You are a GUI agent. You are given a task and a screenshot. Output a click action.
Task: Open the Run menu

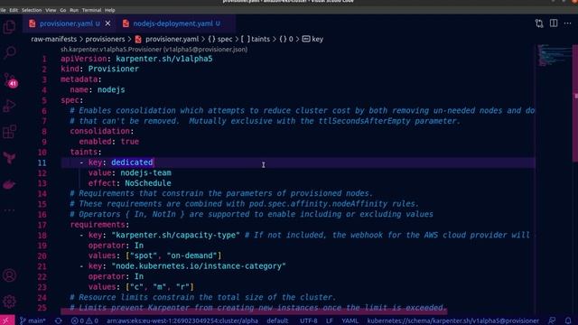click(x=74, y=10)
